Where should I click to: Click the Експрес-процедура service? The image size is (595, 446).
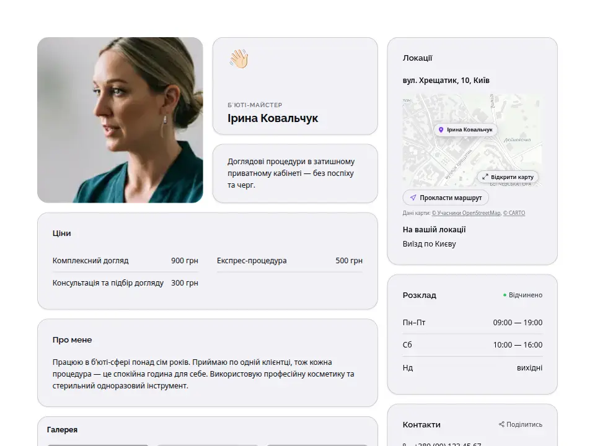[252, 261]
